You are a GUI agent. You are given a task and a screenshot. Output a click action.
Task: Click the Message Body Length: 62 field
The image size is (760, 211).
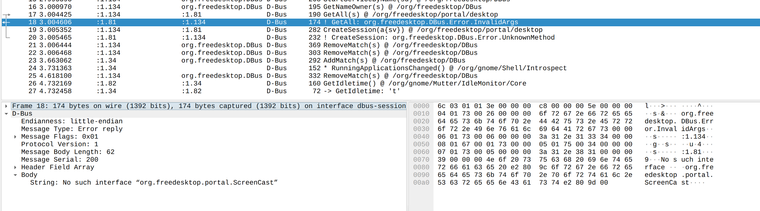coord(68,152)
